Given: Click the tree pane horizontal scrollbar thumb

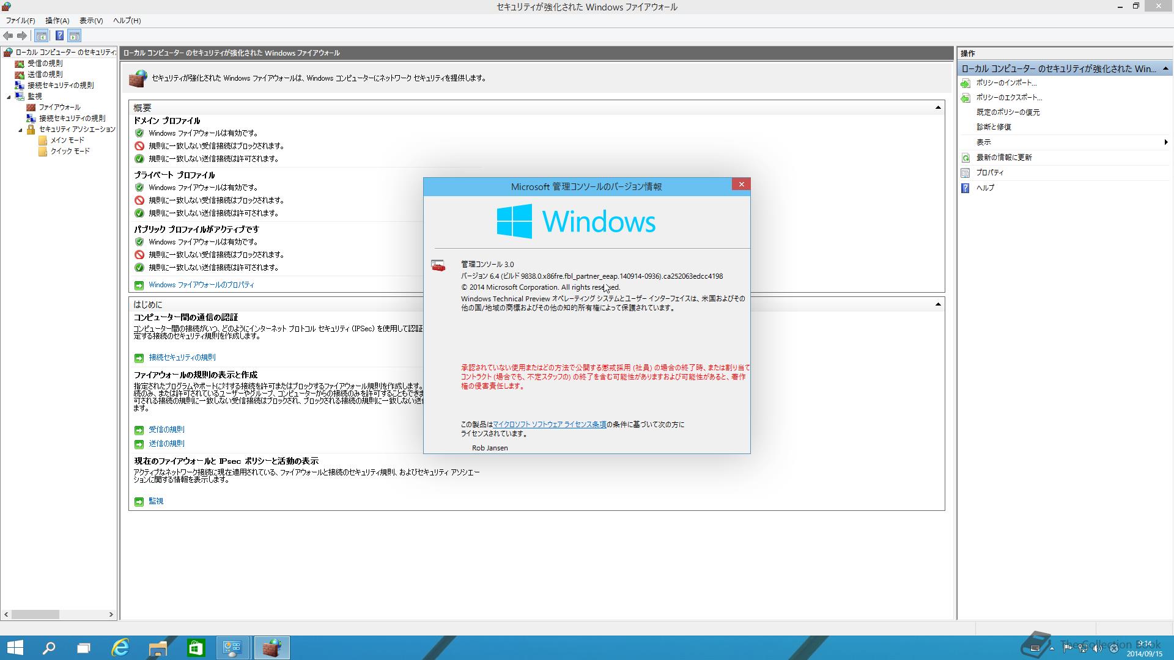Looking at the screenshot, I should point(35,615).
